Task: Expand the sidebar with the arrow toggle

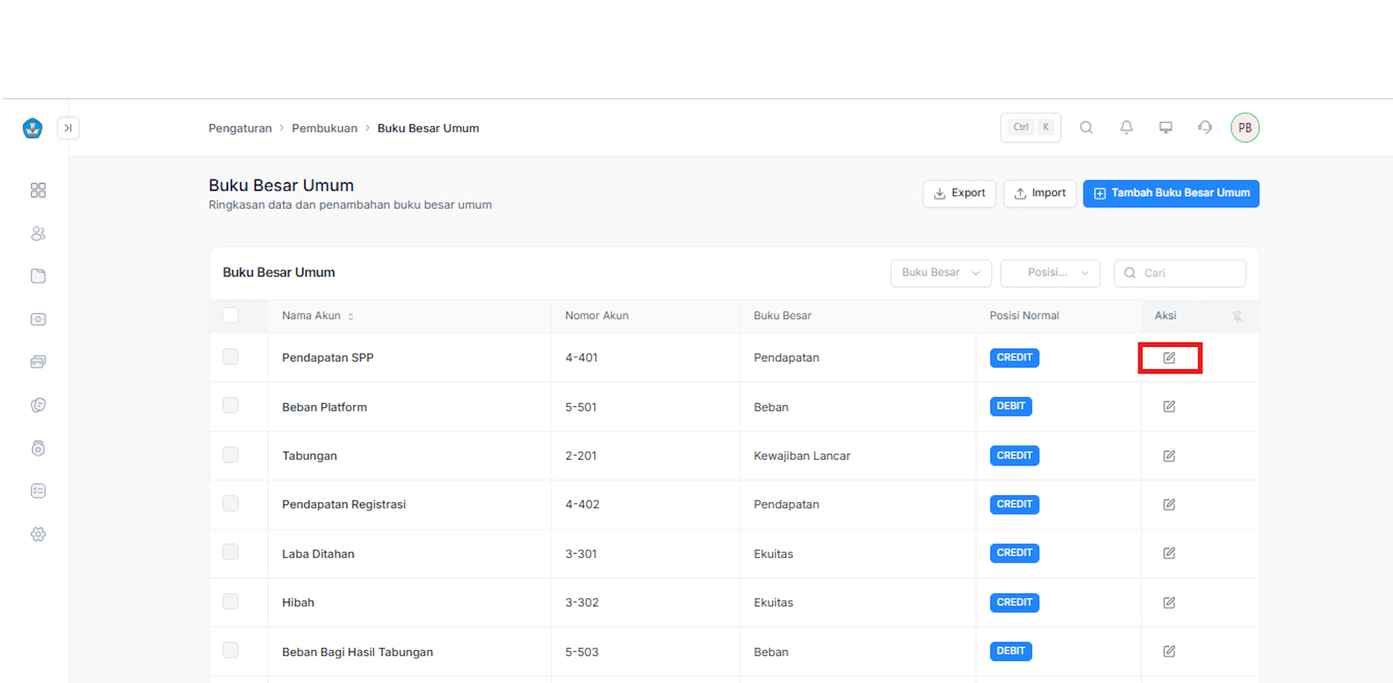Action: 68,128
